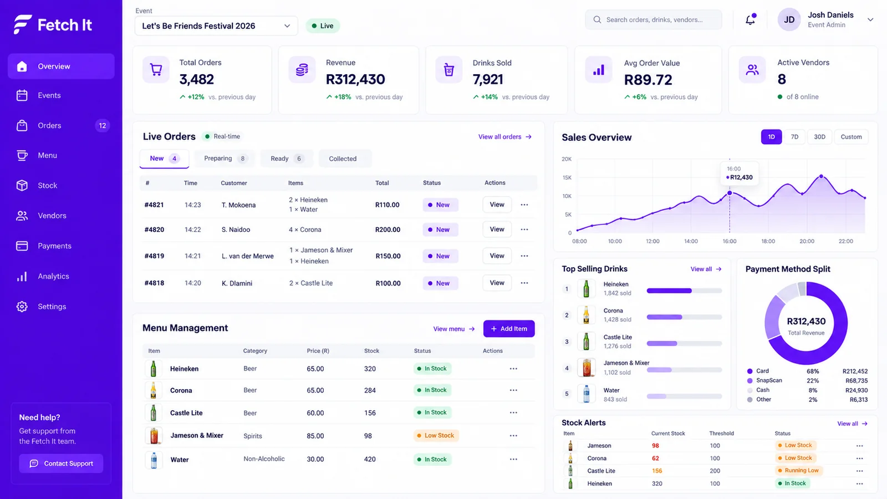This screenshot has width=887, height=499.
Task: Click the JD user avatar
Action: coord(789,19)
